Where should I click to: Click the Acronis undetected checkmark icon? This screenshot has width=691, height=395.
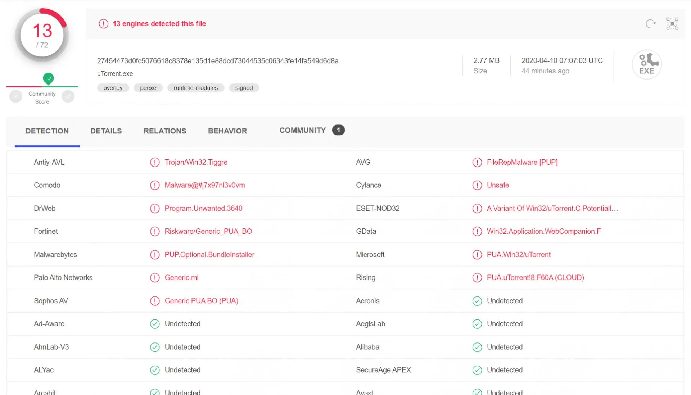click(x=477, y=301)
